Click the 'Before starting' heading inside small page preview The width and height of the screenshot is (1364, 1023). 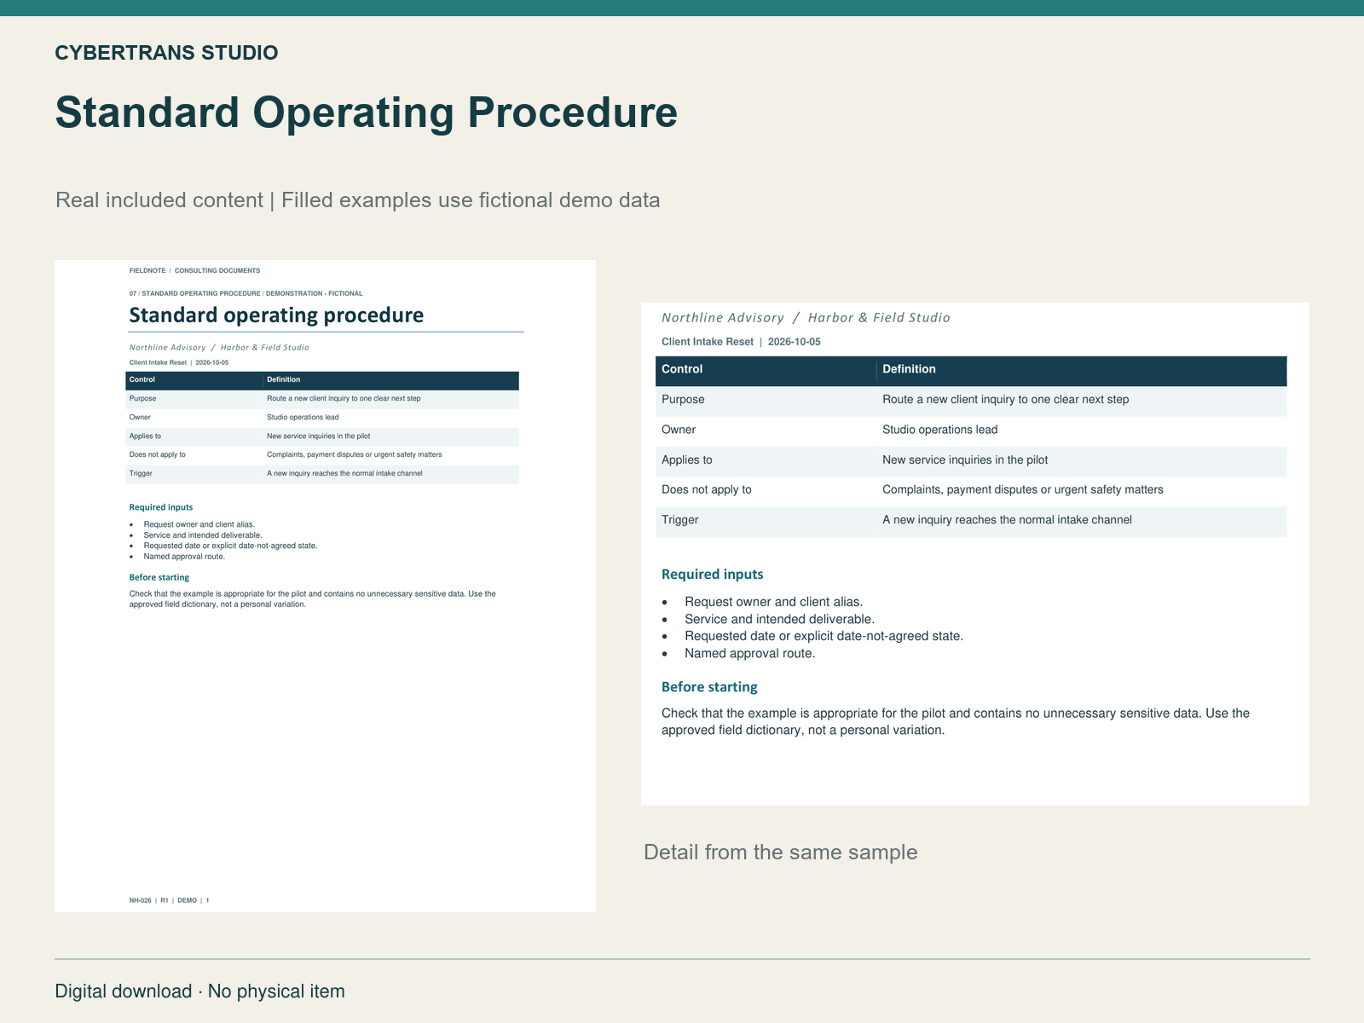pyautogui.click(x=159, y=578)
